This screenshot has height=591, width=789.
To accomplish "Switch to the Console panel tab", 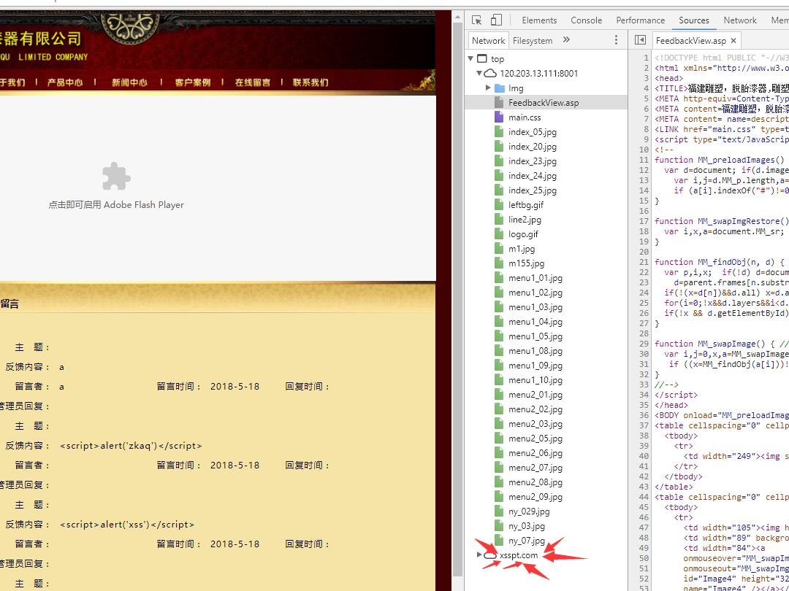I will pos(586,20).
